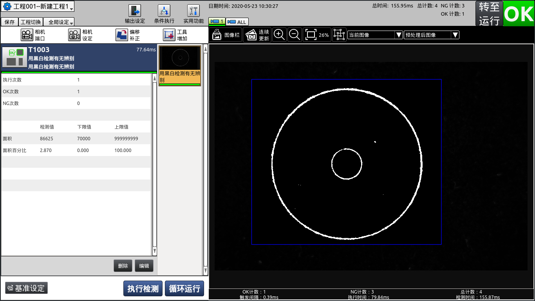Open the 预处理后图像 dropdown
Screen dimensions: 535x301
coord(432,35)
